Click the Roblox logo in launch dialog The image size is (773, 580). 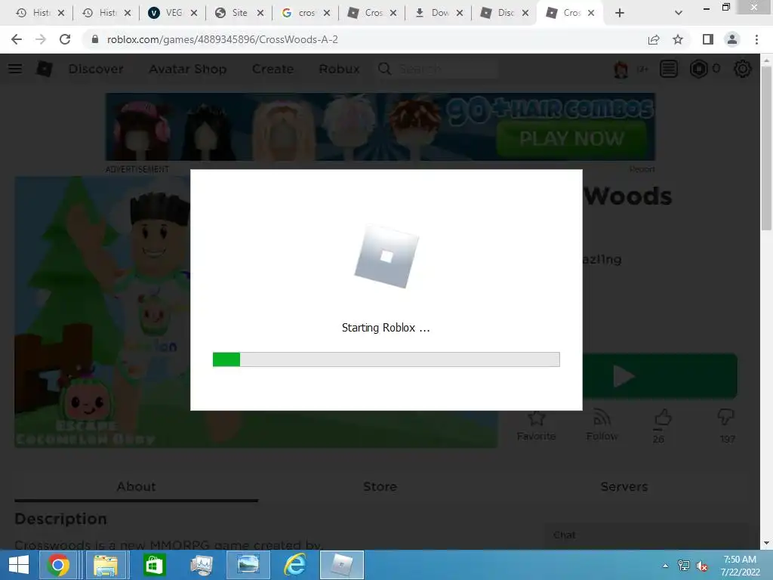click(x=386, y=257)
